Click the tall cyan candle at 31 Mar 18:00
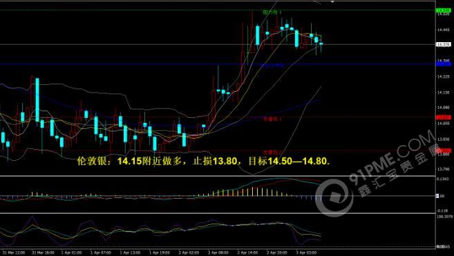The image size is (454, 256). pyautogui.click(x=37, y=99)
